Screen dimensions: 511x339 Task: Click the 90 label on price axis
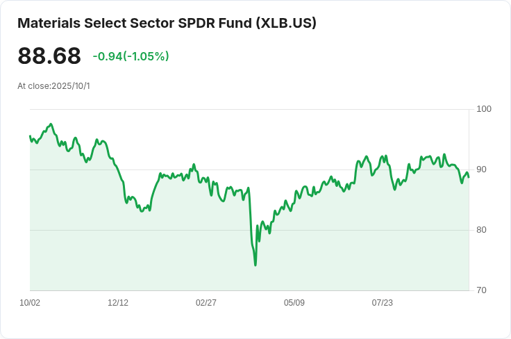click(x=481, y=169)
